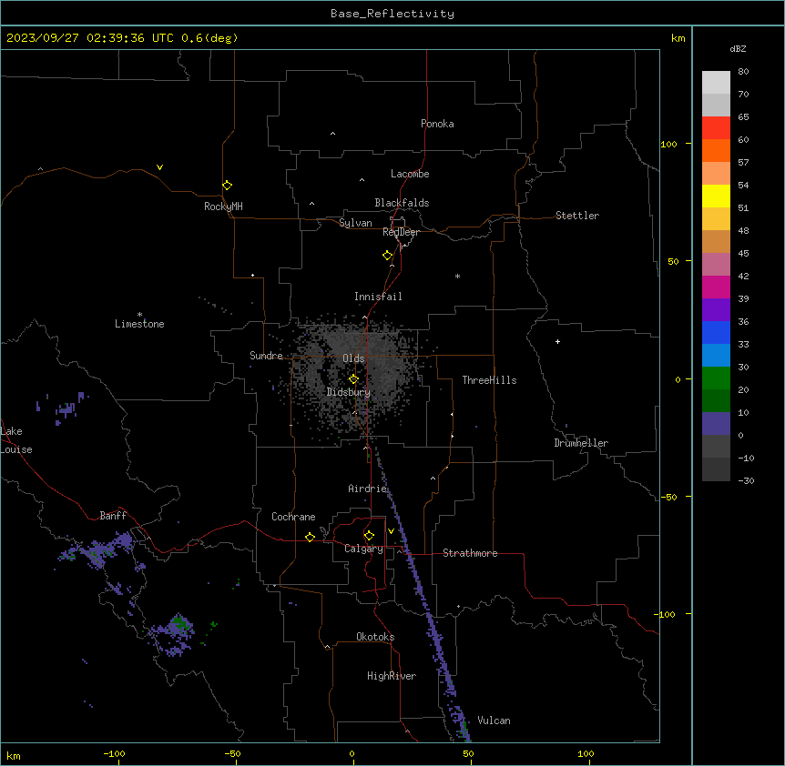The width and height of the screenshot is (785, 766).
Task: Select the yellow diamond marker above Calgary label
Action: click(x=369, y=536)
